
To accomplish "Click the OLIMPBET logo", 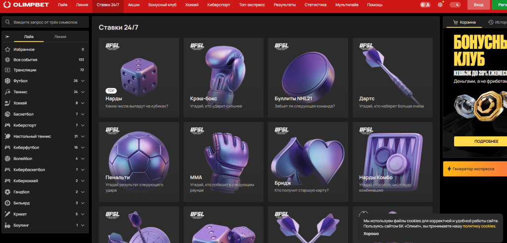I will (26, 5).
